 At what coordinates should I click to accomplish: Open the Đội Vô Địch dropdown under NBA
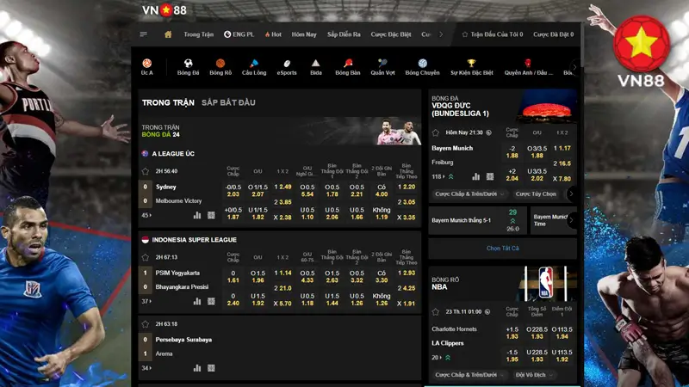tap(533, 375)
